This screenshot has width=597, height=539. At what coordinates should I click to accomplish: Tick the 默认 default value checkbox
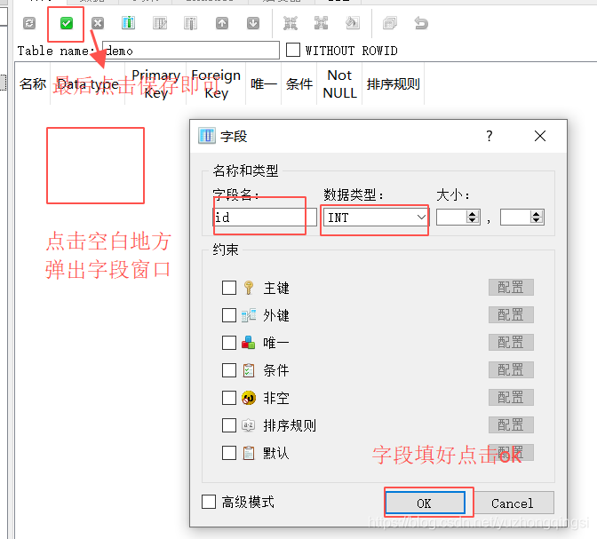(229, 453)
